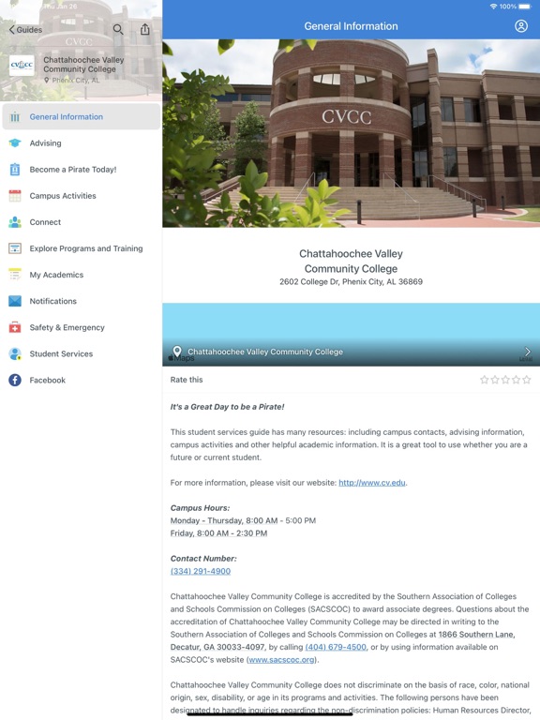This screenshot has height=720, width=540.
Task: Tap 'It's a Great Day to be a Pirate!'
Action: coord(227,407)
